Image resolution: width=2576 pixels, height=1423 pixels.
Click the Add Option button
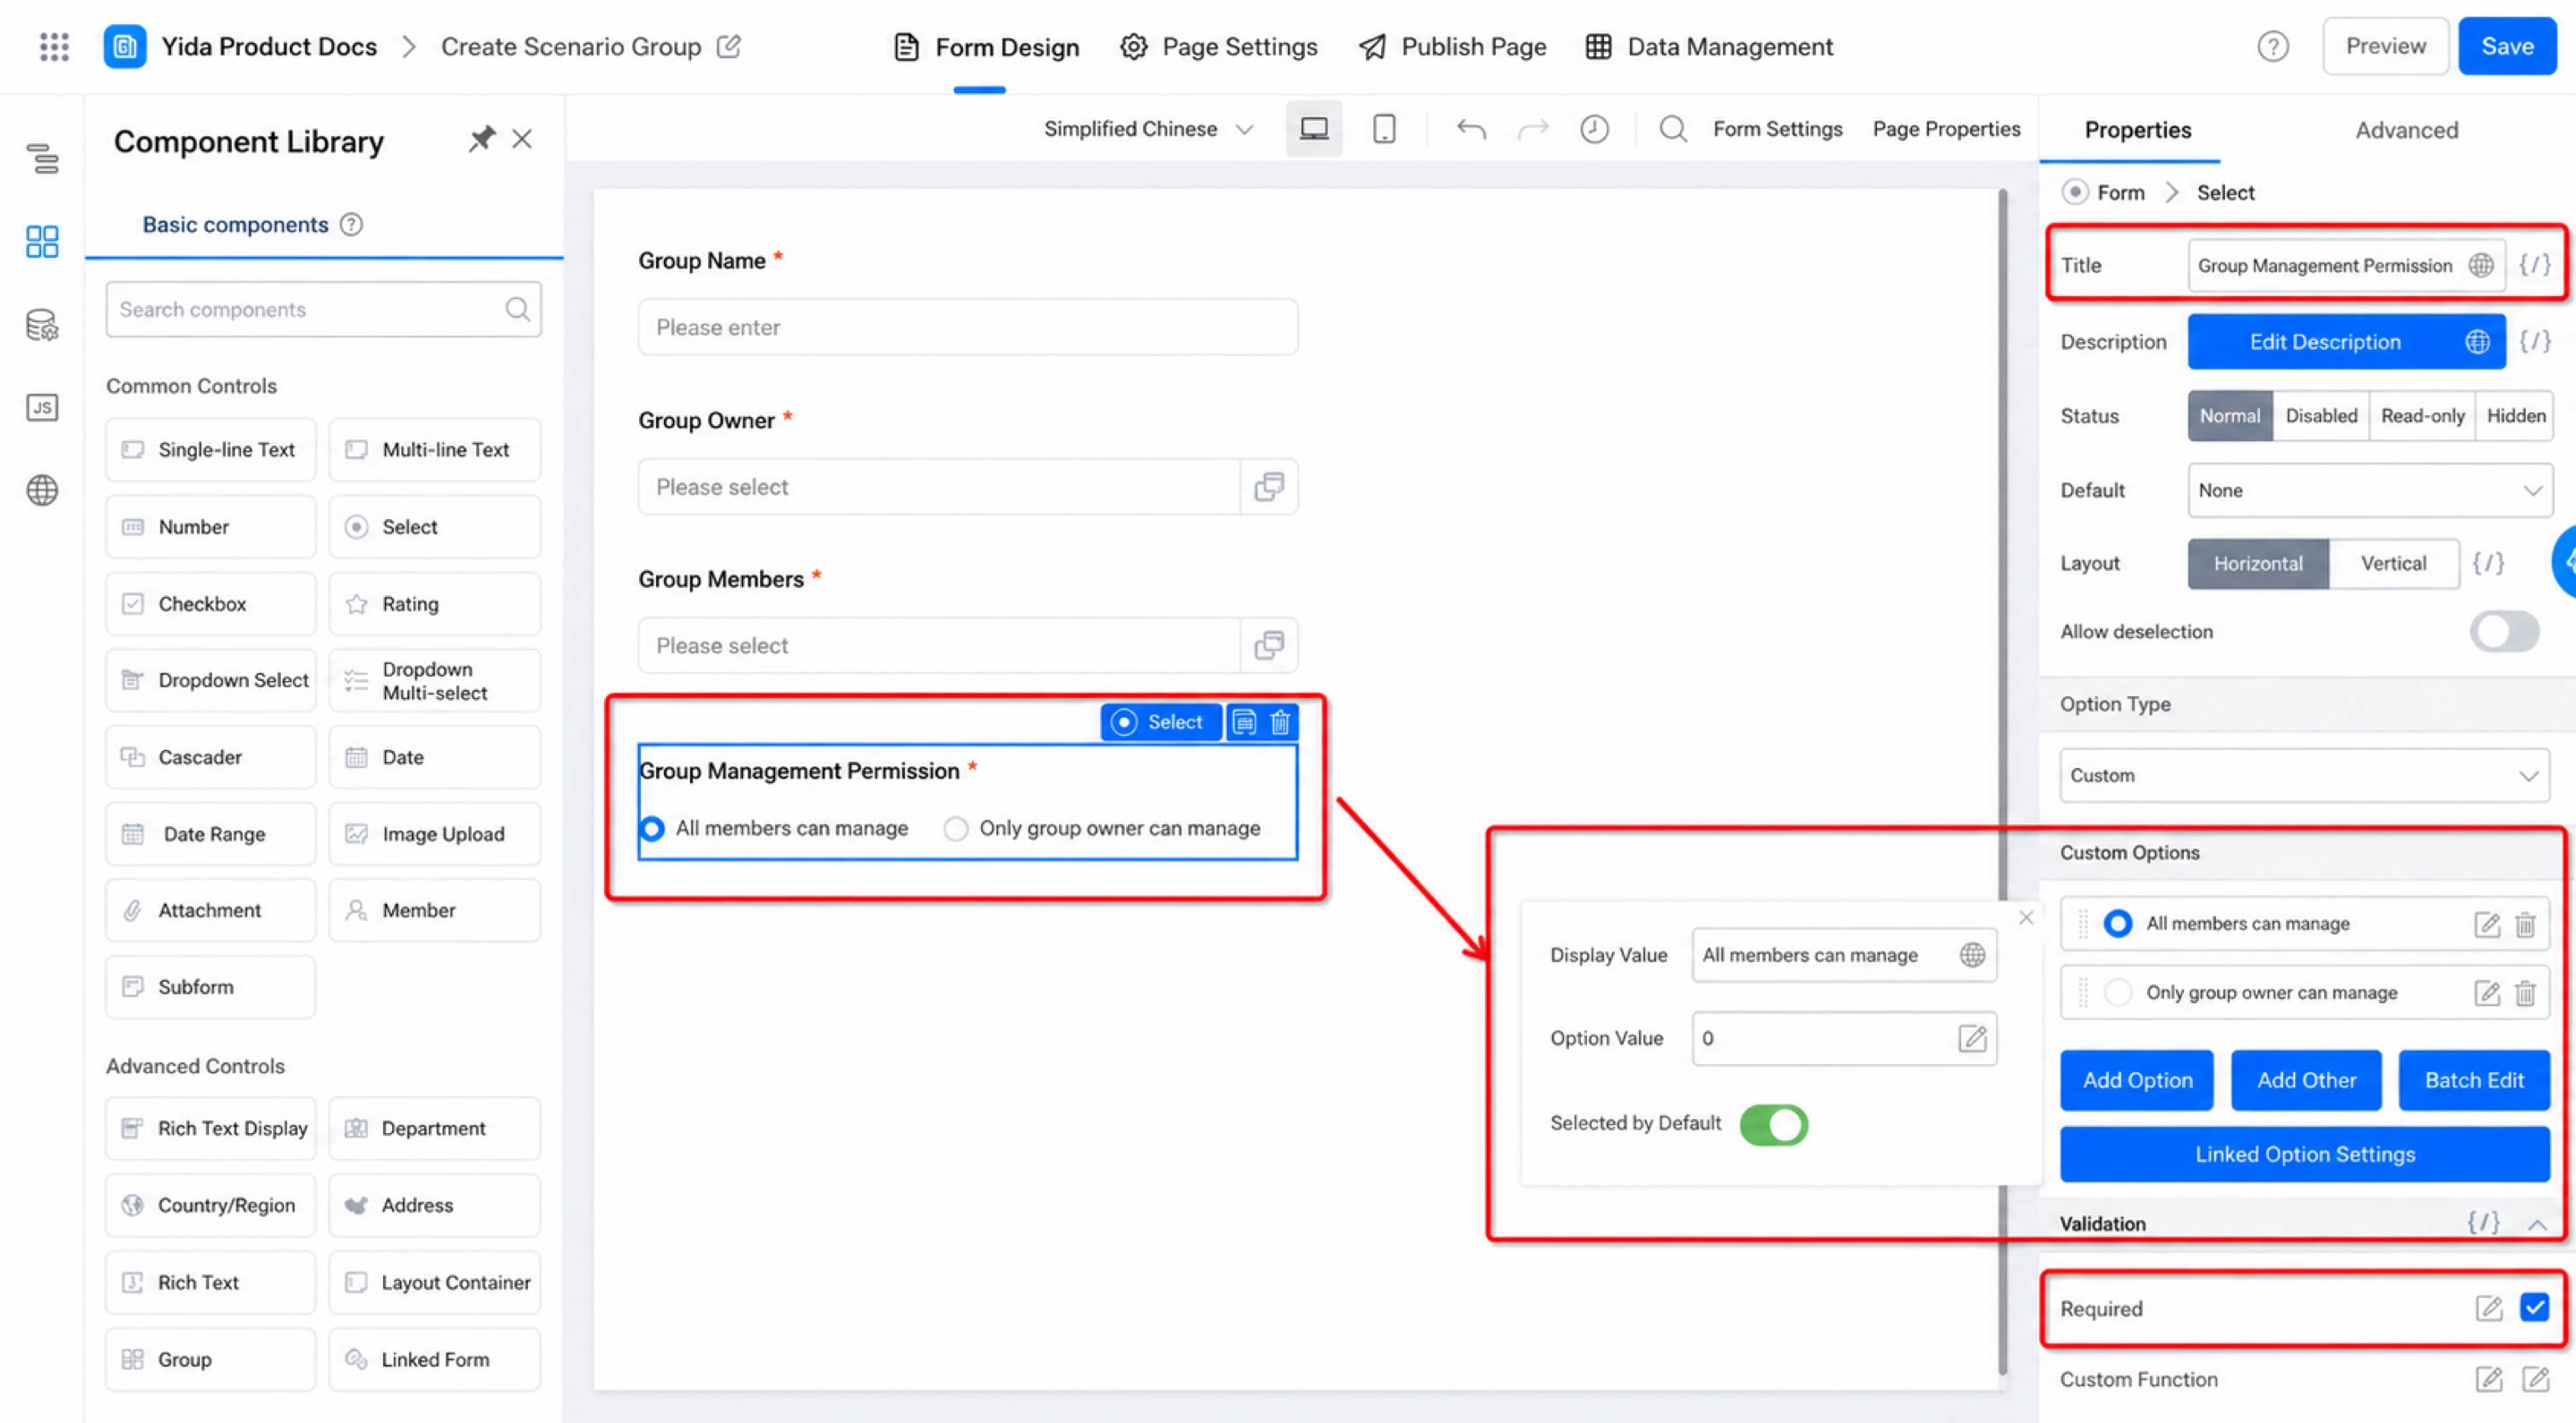point(2137,1080)
